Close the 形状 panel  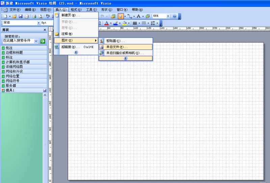[x=45, y=30]
